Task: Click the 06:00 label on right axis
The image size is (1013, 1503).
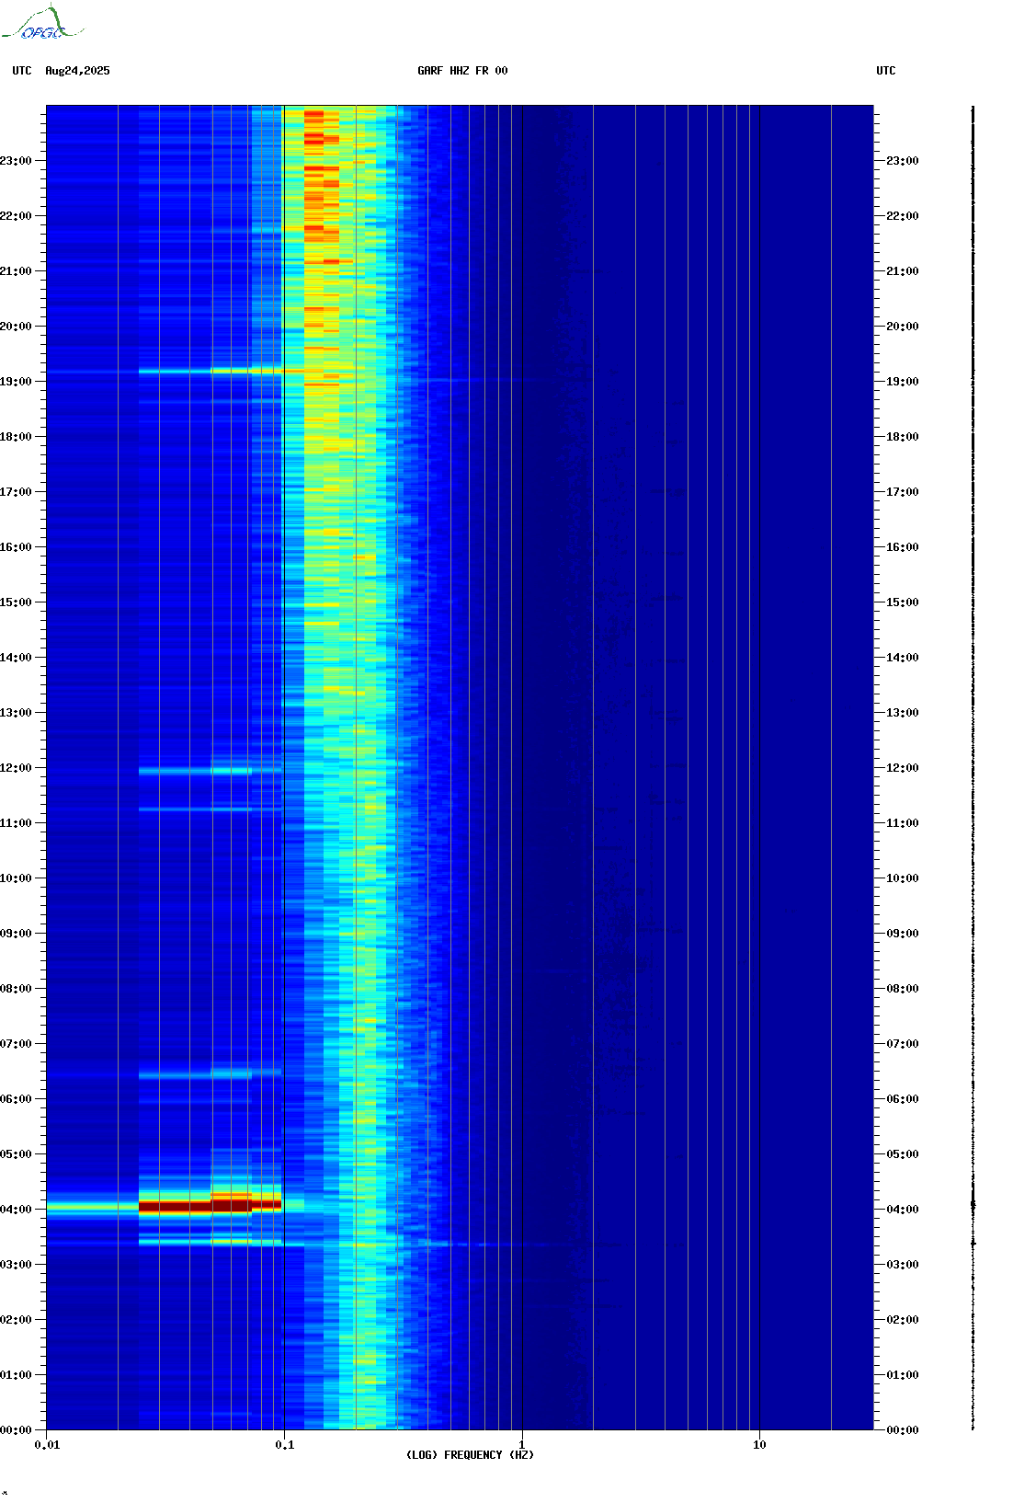Action: (x=903, y=1099)
